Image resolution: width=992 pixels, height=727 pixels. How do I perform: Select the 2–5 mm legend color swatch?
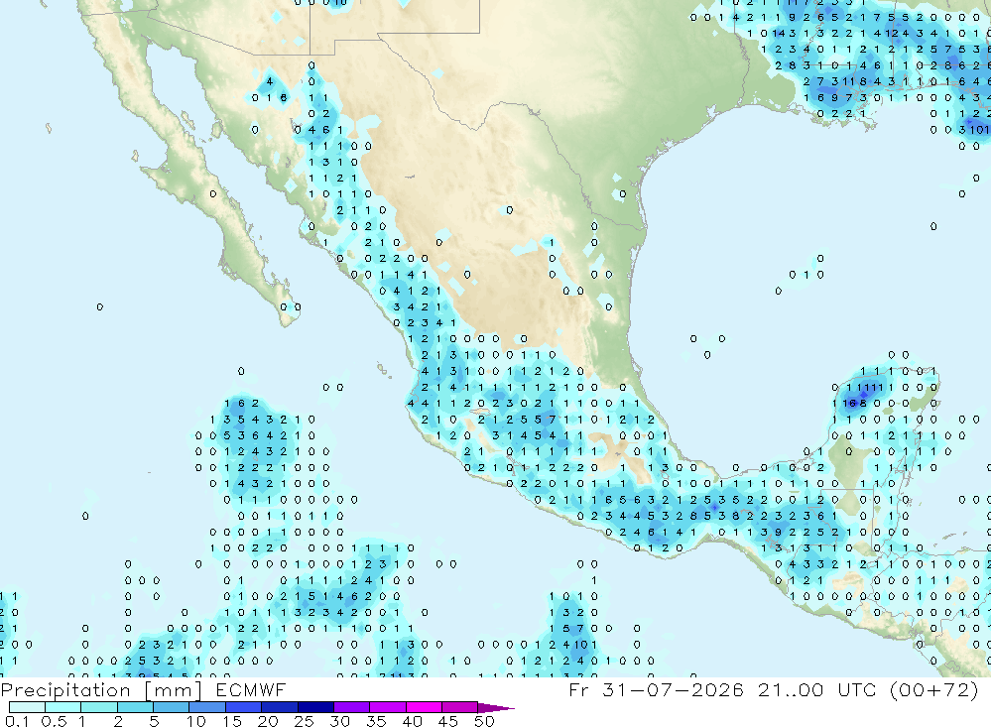tap(135, 707)
